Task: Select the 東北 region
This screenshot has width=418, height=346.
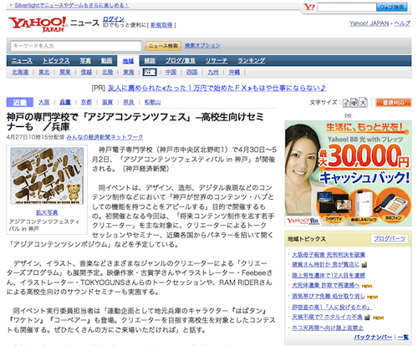Action: click(44, 72)
